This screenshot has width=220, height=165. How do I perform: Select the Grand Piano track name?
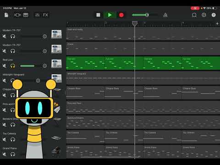tap(10, 148)
